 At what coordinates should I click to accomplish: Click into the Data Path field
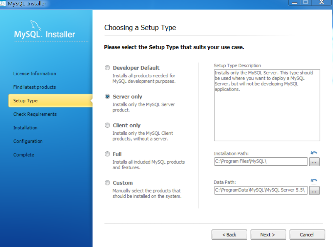[261, 190]
